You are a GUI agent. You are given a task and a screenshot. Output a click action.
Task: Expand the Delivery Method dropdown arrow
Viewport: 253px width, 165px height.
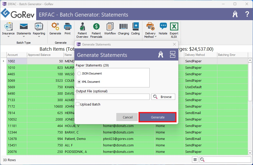coord(156,37)
